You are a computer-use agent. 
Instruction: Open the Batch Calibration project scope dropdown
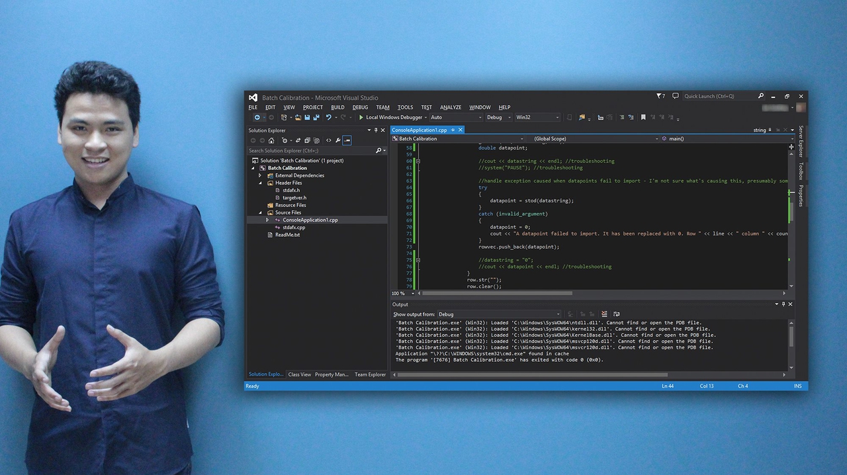click(459, 139)
